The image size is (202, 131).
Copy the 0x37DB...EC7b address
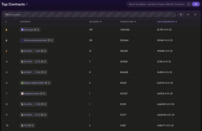[42, 61]
